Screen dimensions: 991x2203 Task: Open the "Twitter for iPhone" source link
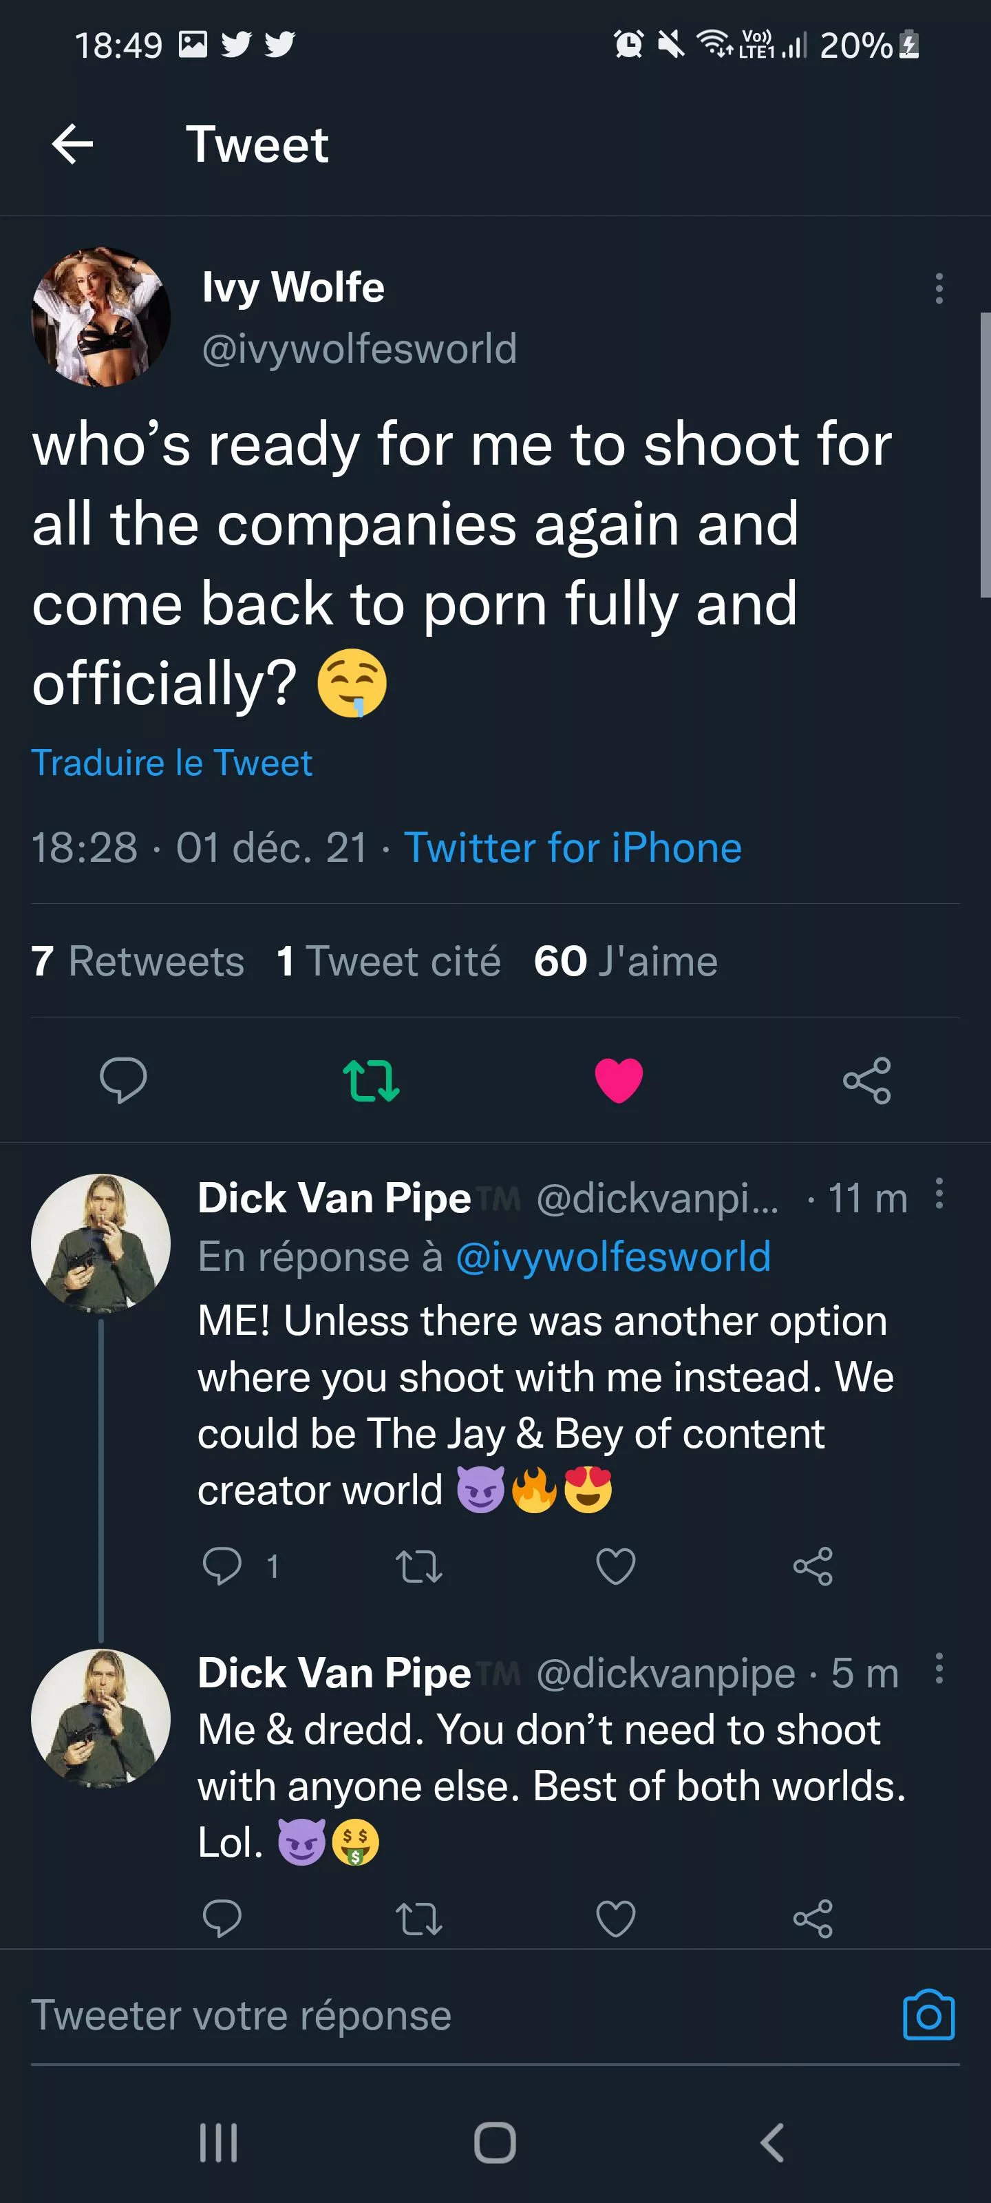pos(572,848)
